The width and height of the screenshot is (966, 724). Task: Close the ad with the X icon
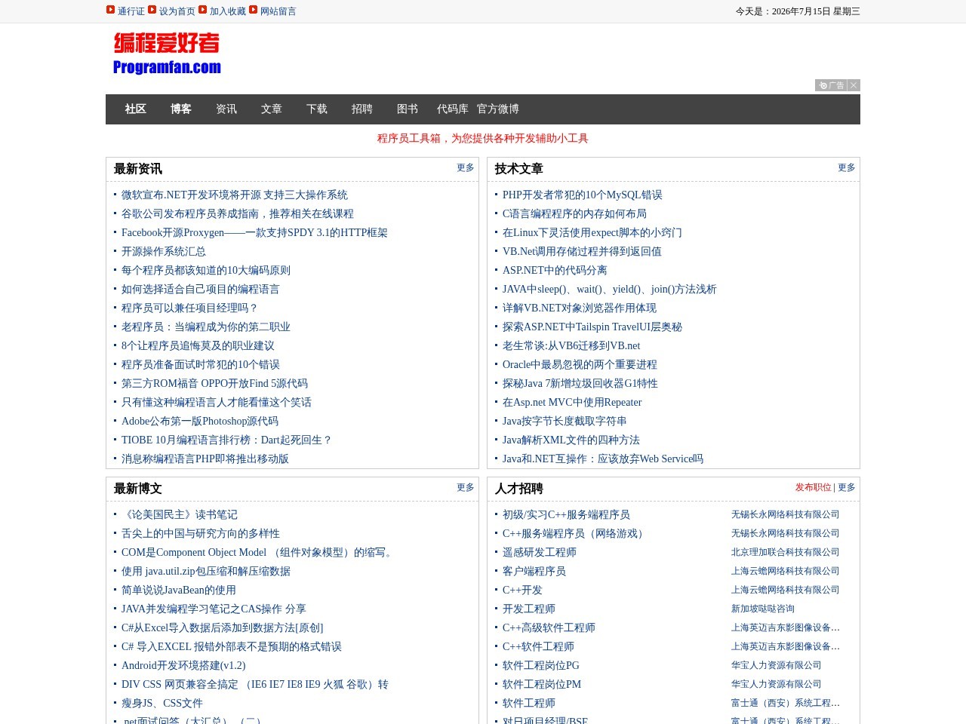854,85
